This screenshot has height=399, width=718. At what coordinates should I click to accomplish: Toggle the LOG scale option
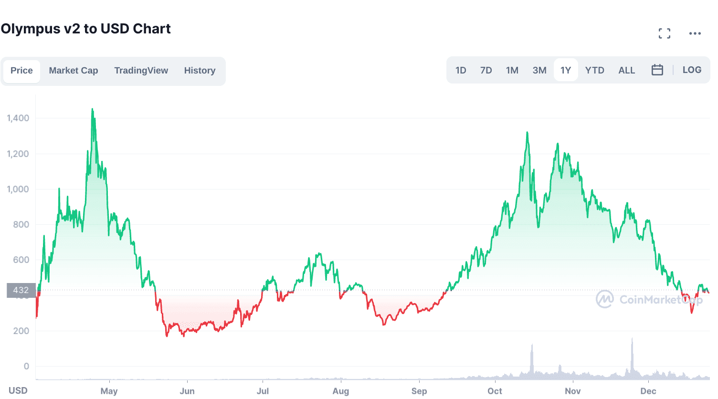pyautogui.click(x=691, y=70)
